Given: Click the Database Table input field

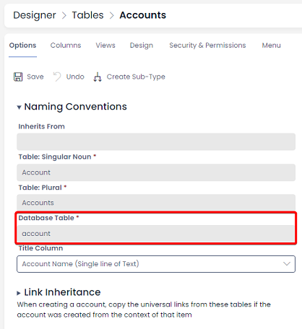Looking at the screenshot, I should (156, 234).
